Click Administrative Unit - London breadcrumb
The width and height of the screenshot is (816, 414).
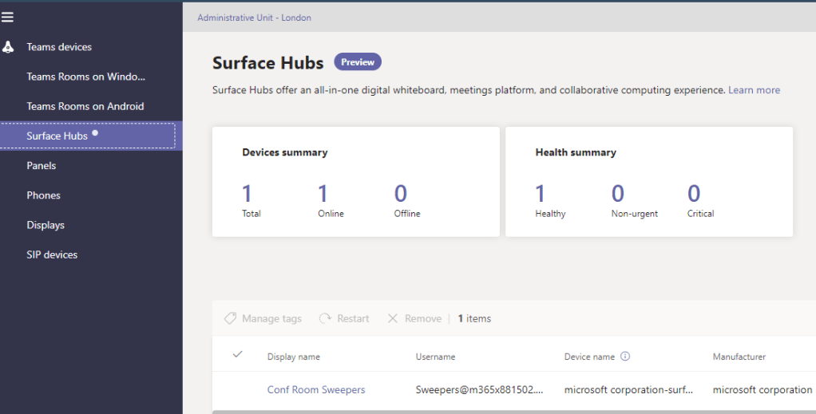(254, 18)
